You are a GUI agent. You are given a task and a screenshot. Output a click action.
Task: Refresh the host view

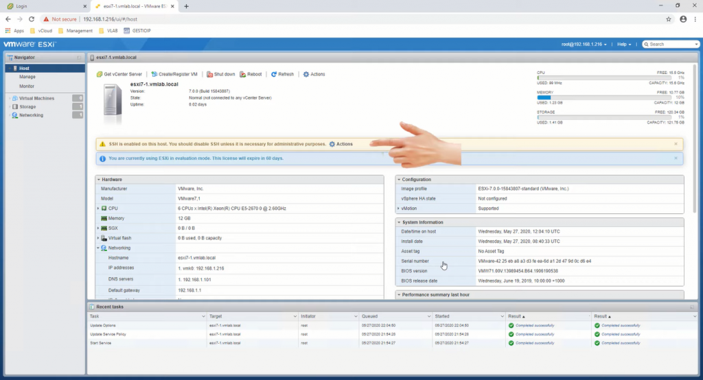pyautogui.click(x=274, y=74)
